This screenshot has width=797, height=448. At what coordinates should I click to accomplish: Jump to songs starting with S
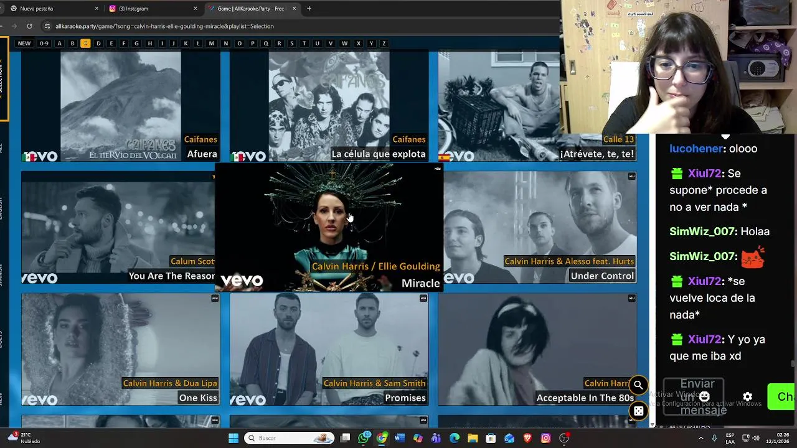pos(291,44)
